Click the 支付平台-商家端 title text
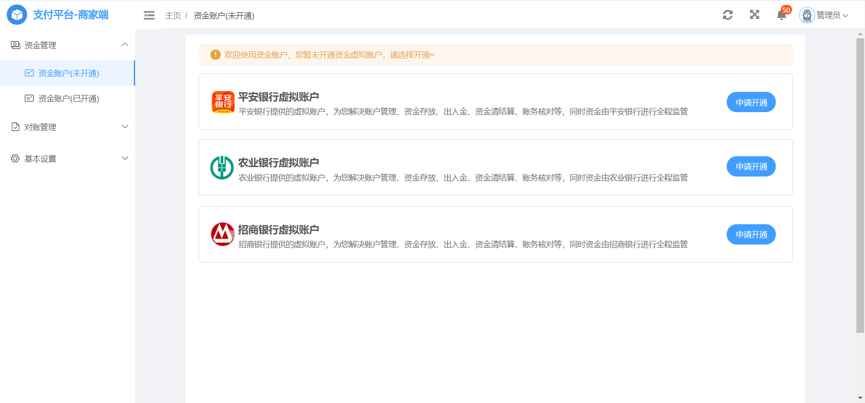Screen dimensions: 865x403 tap(71, 15)
